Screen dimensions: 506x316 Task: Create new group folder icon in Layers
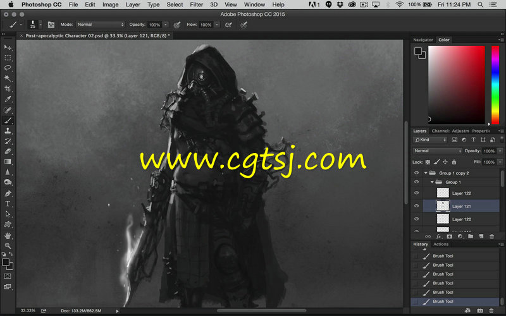pos(471,236)
